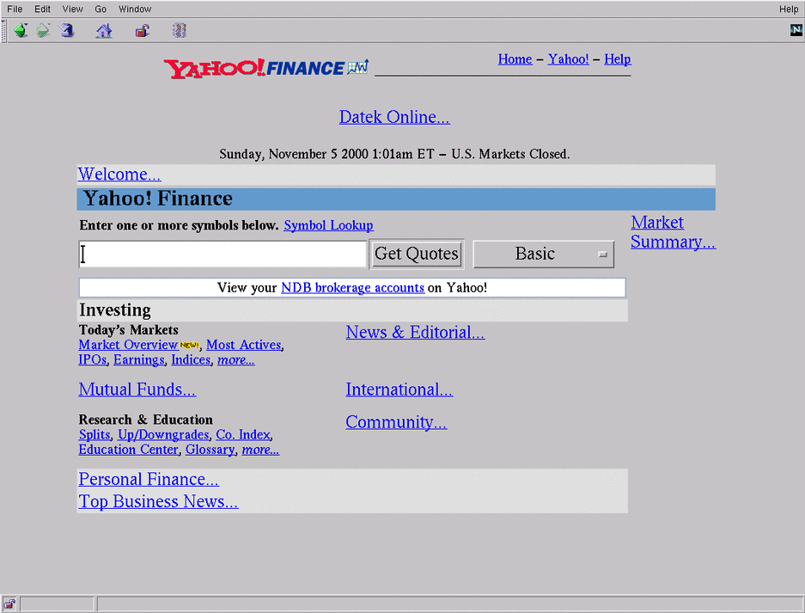This screenshot has height=613, width=805.
Task: Open the Splits link
Action: point(95,435)
